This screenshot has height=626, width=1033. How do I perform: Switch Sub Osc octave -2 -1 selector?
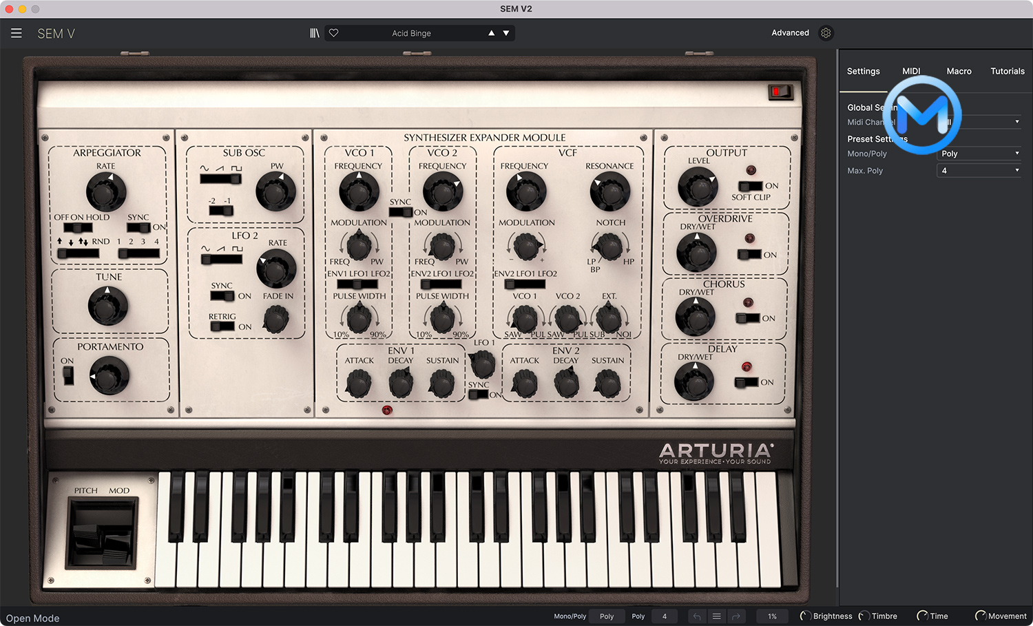pos(220,211)
